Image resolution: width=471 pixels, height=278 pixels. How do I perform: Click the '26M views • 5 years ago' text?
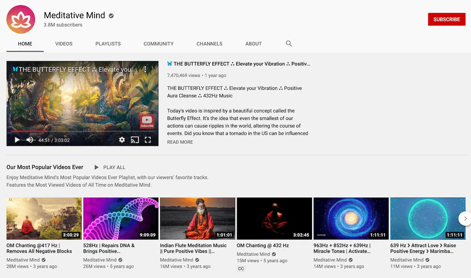(108, 266)
